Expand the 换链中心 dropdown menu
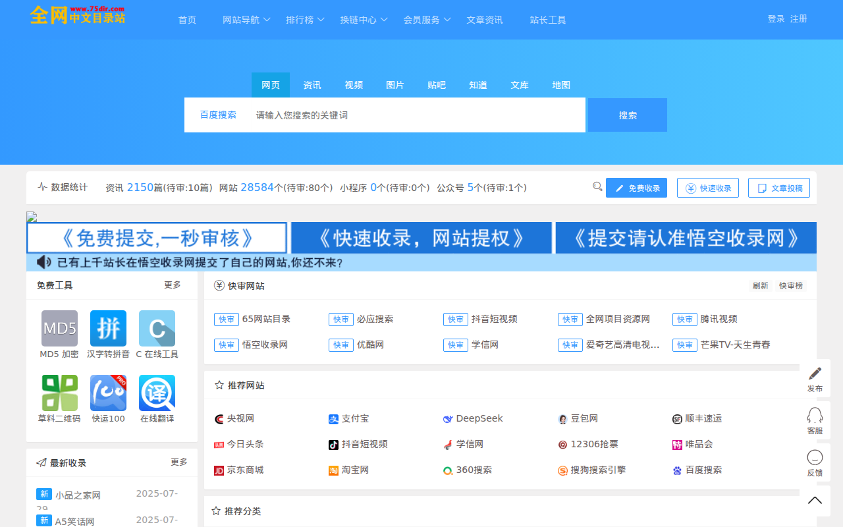Viewport: 843px width, 527px height. click(364, 20)
